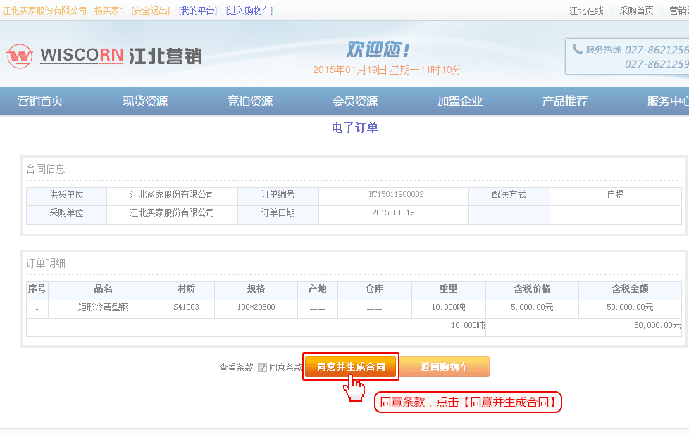Click the service hotline phone icon
This screenshot has width=689, height=439.
click(578, 49)
